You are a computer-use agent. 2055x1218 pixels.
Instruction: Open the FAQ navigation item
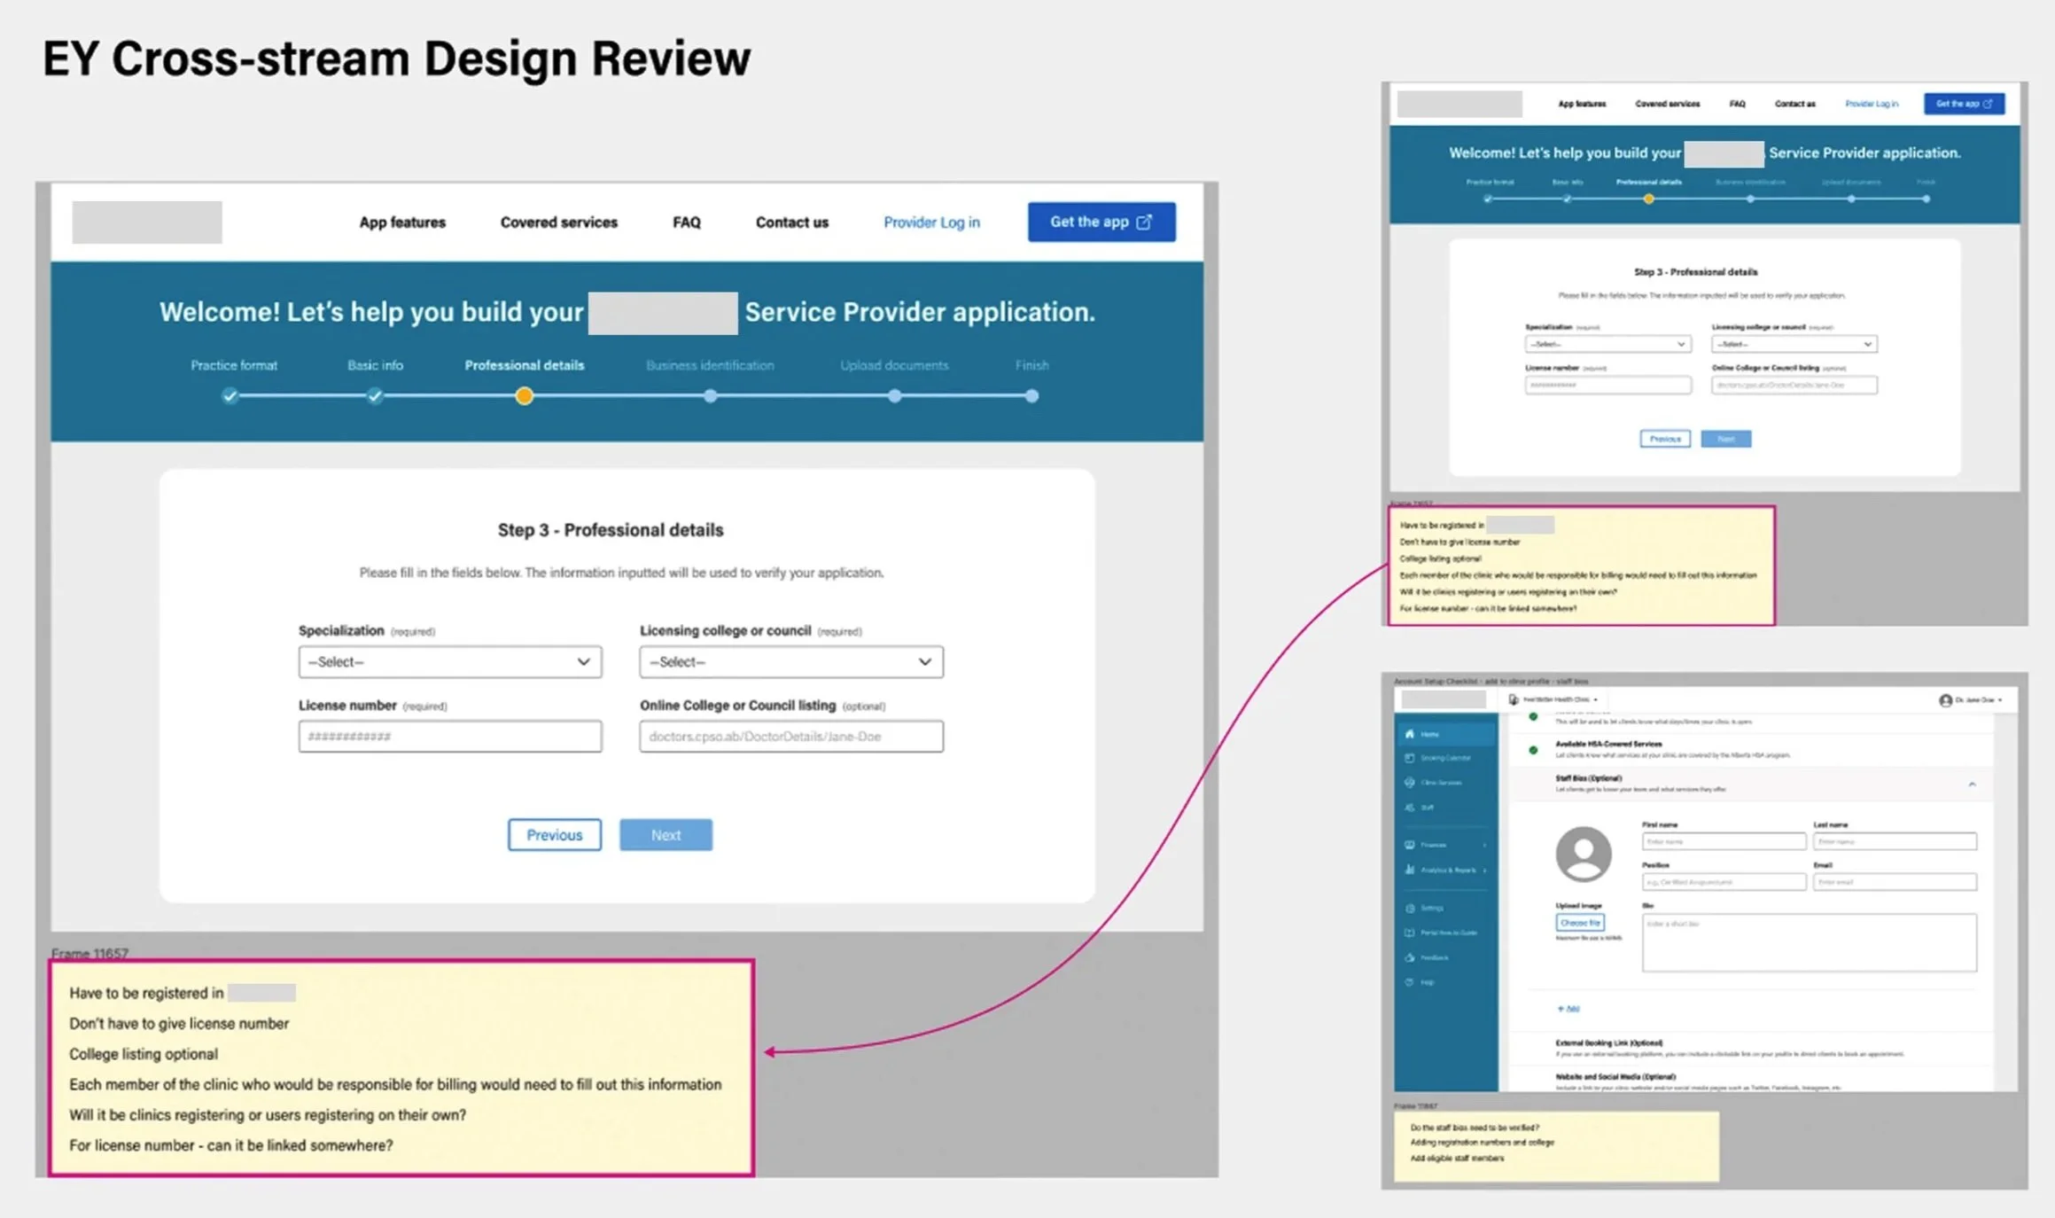click(686, 223)
